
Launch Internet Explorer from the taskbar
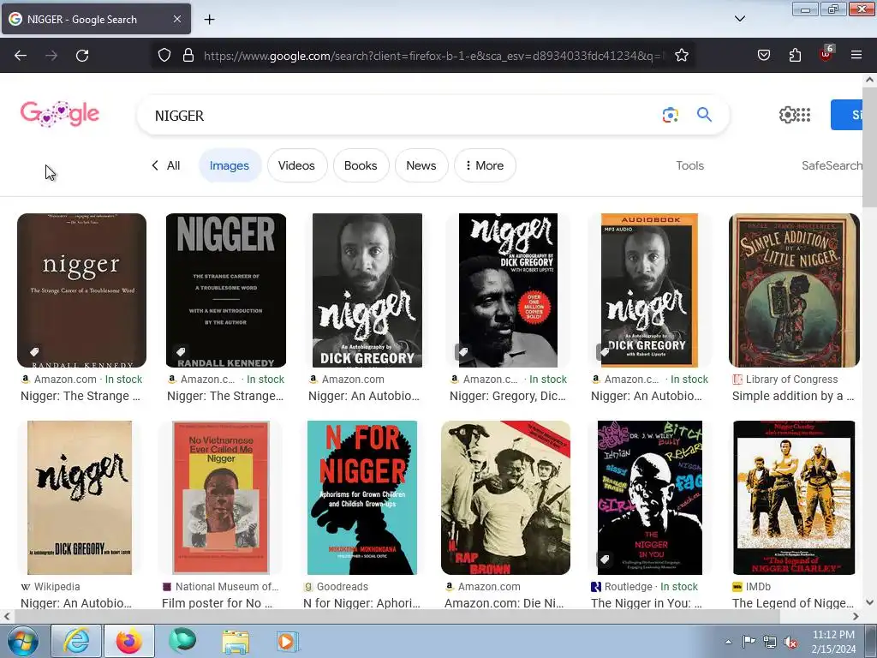[75, 641]
